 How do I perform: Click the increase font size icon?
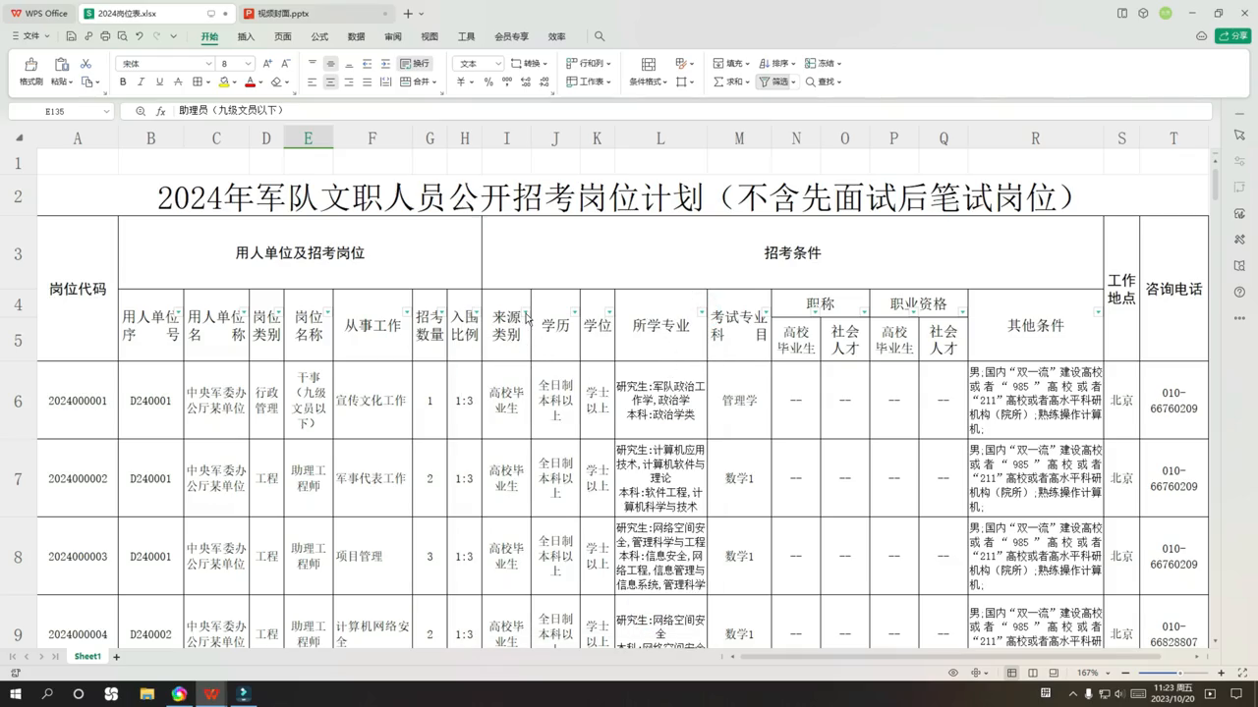point(267,64)
